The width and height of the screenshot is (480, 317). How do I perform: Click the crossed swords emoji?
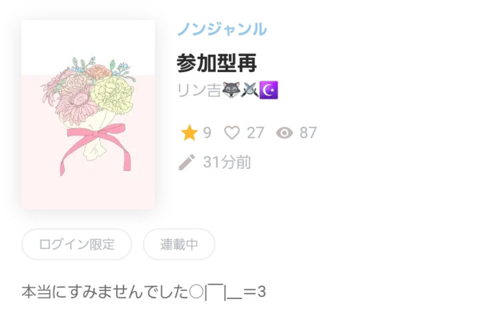click(250, 90)
